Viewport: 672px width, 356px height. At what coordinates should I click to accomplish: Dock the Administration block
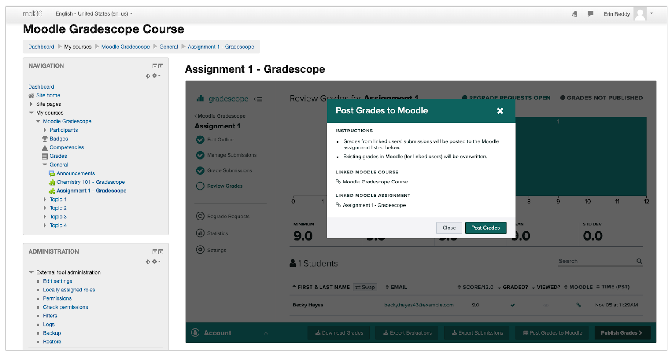pyautogui.click(x=160, y=252)
